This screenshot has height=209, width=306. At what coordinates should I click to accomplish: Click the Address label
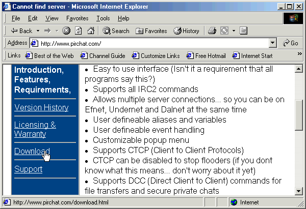click(x=17, y=43)
